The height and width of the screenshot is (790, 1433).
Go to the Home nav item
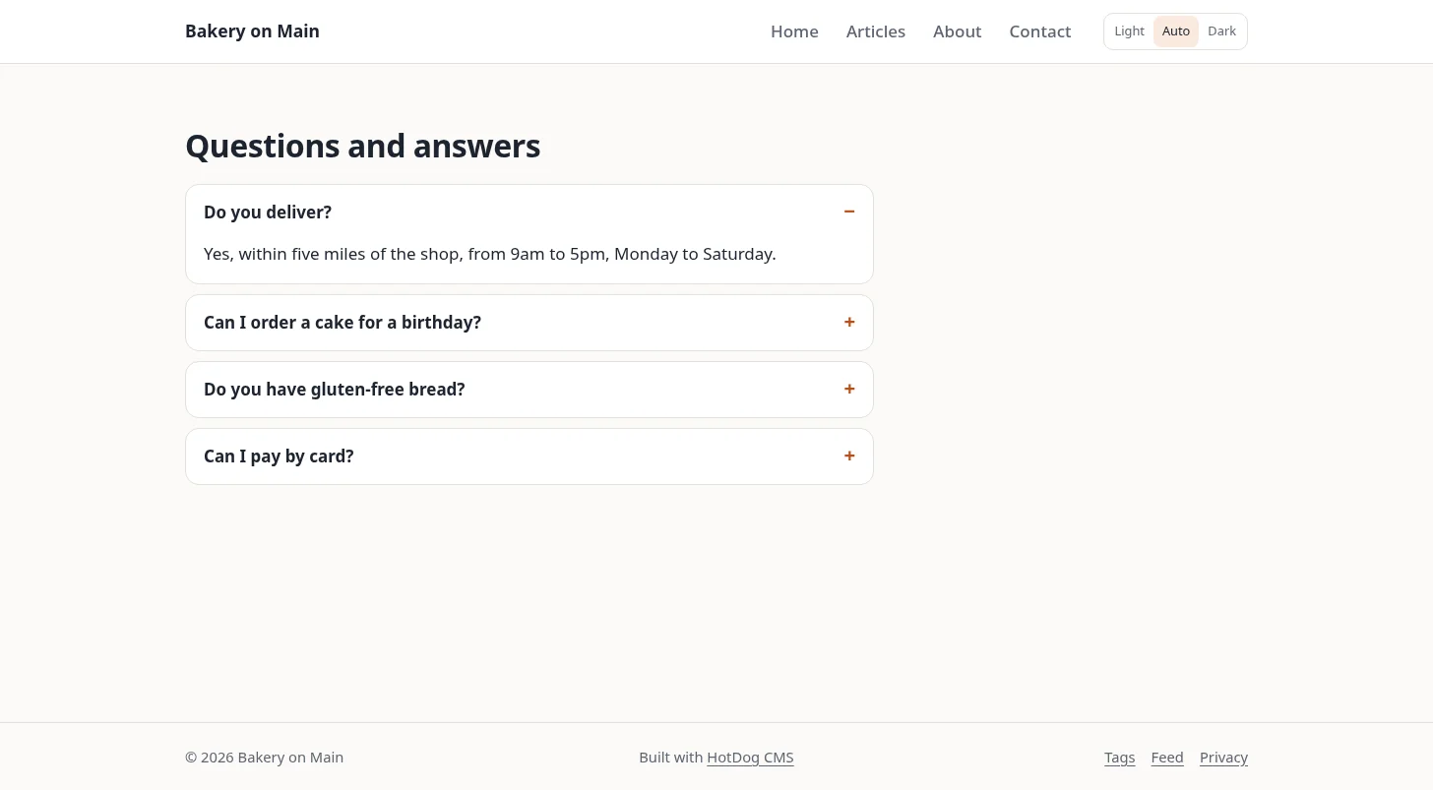[x=794, y=31]
